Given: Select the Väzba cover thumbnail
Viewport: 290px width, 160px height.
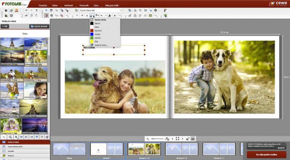Looking at the screenshot, I should tap(69, 149).
